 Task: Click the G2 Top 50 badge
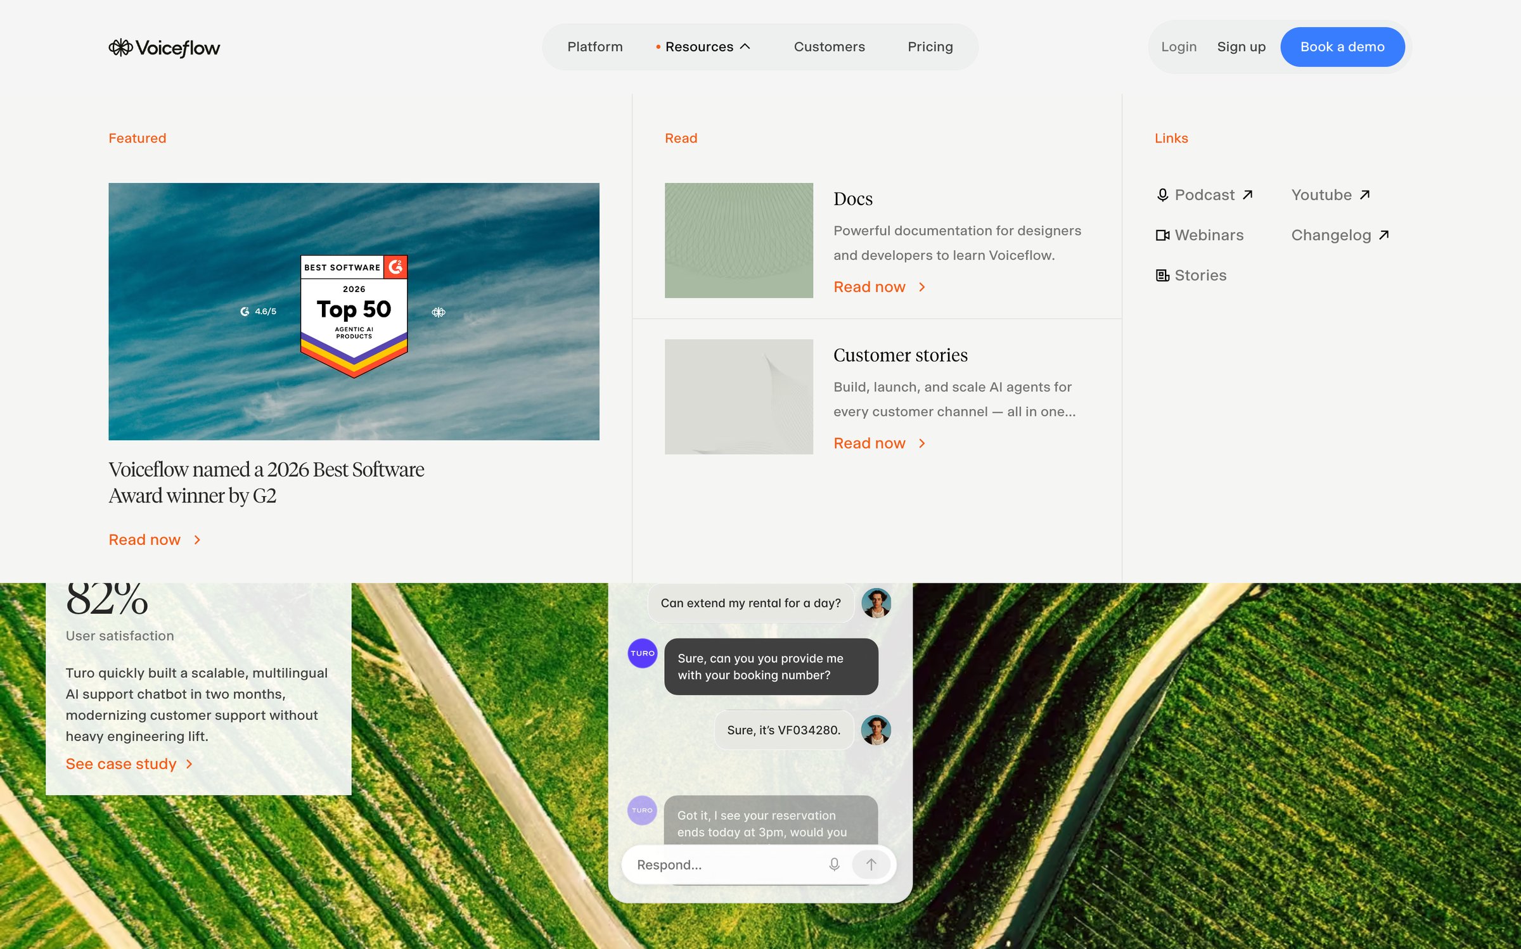(354, 315)
